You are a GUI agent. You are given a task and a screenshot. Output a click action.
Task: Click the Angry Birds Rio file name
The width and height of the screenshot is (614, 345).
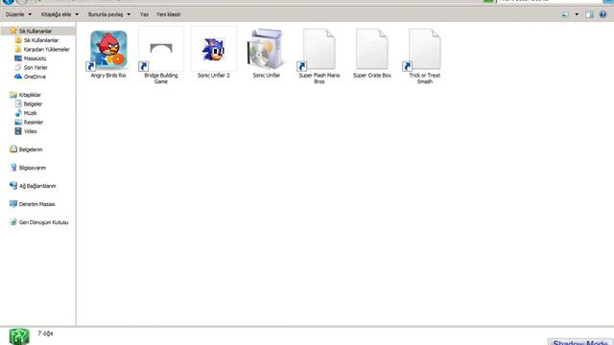[108, 75]
